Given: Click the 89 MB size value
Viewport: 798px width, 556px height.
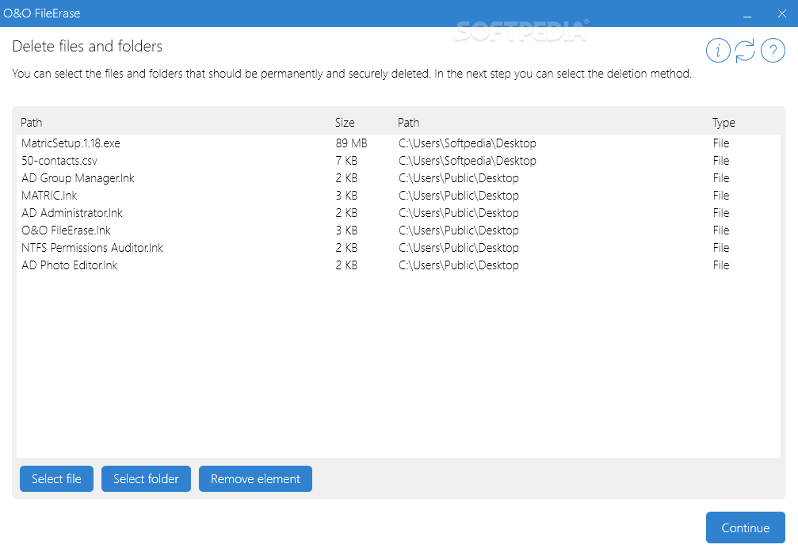Looking at the screenshot, I should click(x=351, y=143).
